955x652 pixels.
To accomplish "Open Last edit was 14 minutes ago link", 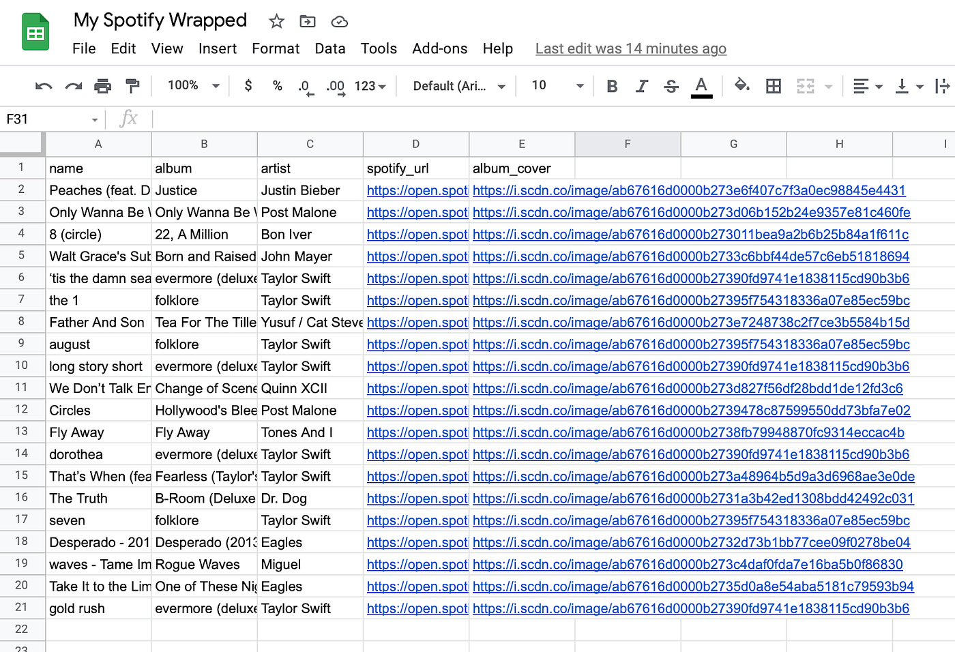I will pos(631,48).
